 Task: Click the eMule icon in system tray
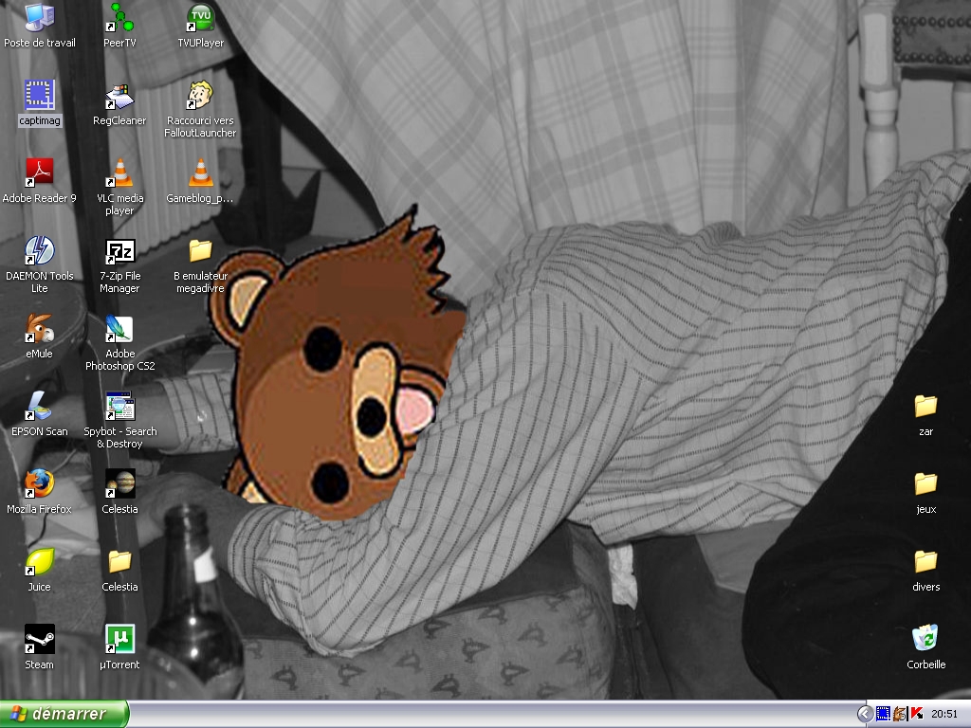click(900, 715)
